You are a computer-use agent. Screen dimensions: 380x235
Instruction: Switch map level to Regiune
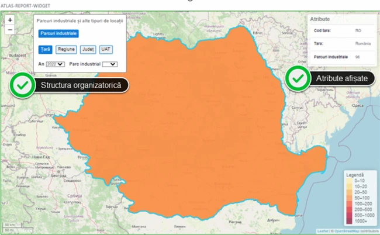click(66, 50)
